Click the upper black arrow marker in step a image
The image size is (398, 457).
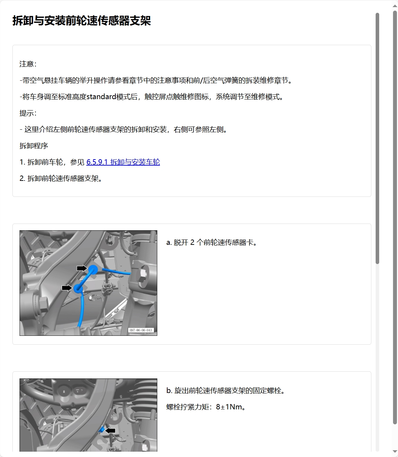point(82,267)
